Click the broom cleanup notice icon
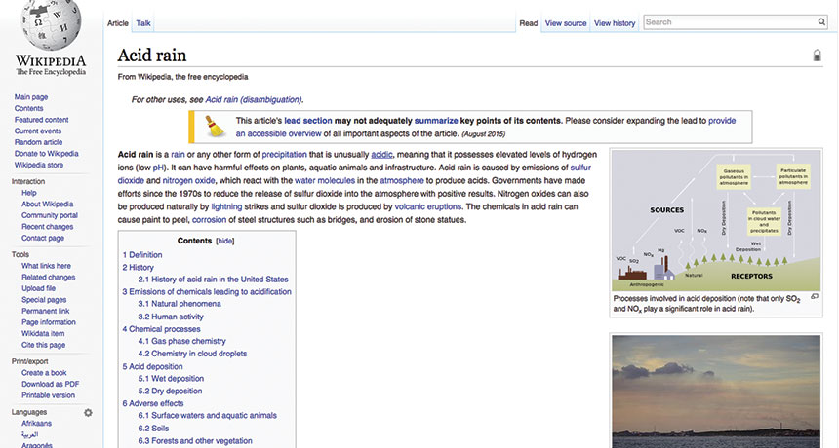The image size is (839, 448). 215,127
